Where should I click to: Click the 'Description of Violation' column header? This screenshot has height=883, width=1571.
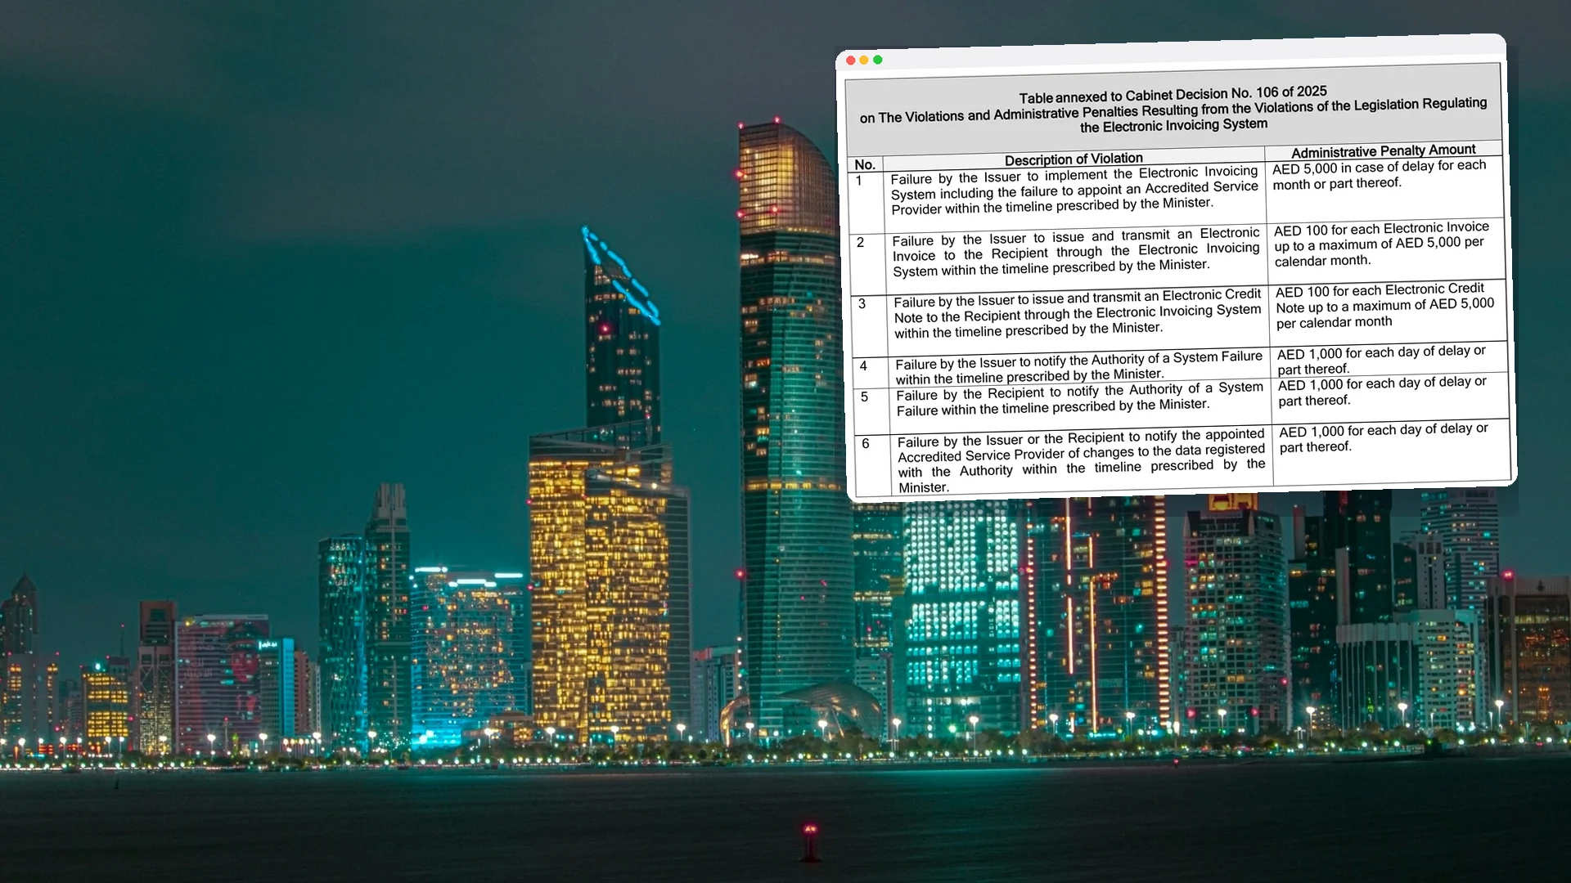[1074, 159]
